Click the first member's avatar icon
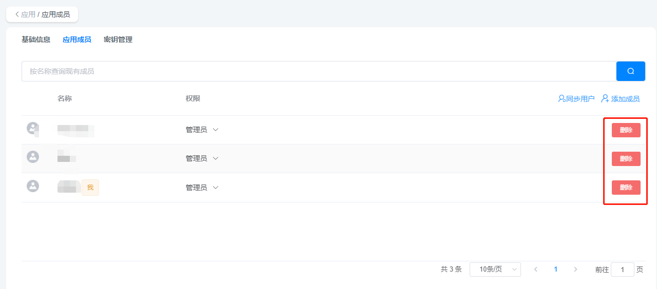The width and height of the screenshot is (657, 289). [33, 128]
